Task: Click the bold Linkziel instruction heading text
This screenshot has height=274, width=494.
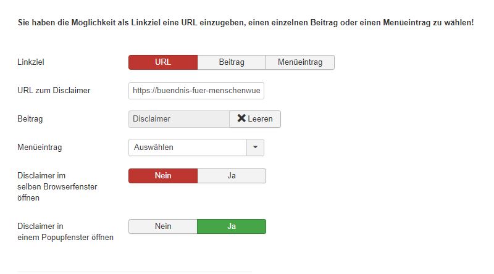Action: (245, 23)
